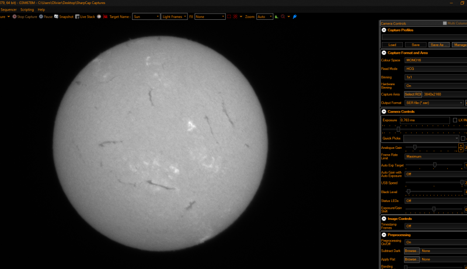Open the Target Name dropdown showing Sun

[146, 17]
